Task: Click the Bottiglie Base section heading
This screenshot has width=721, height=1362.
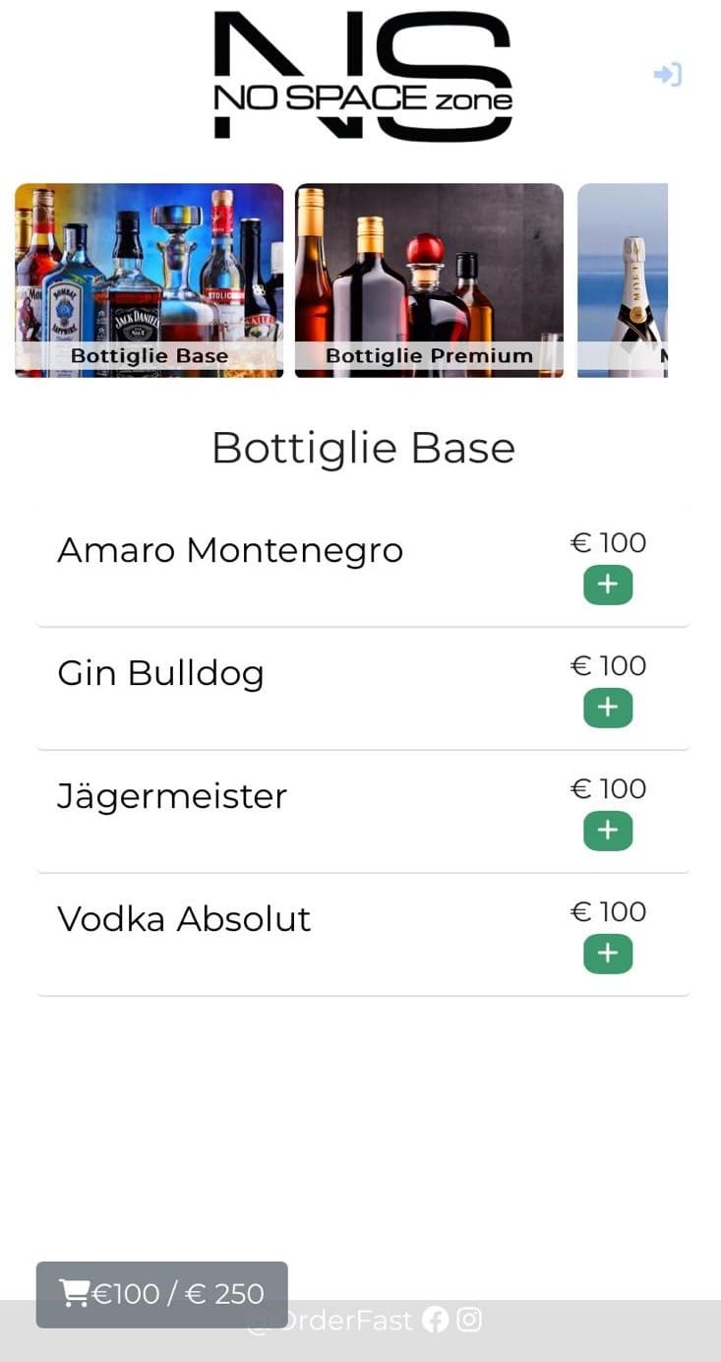Action: click(x=363, y=449)
